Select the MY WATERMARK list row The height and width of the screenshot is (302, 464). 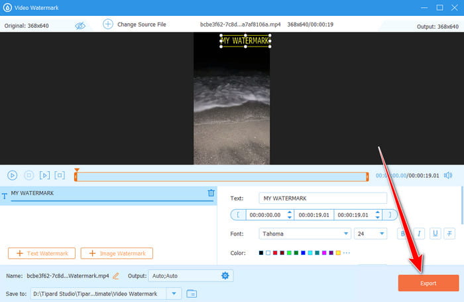pos(108,195)
